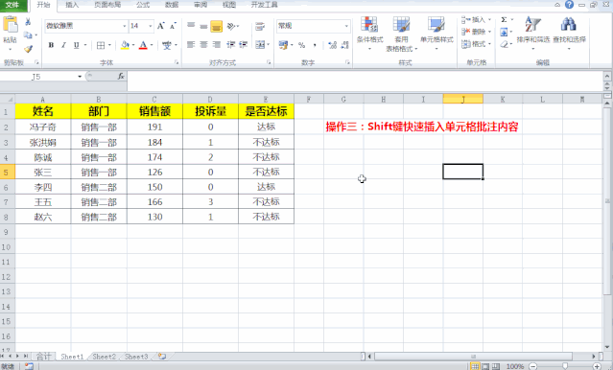Click the Increase Font Size icon
This screenshot has height=370, width=613.
[x=160, y=26]
